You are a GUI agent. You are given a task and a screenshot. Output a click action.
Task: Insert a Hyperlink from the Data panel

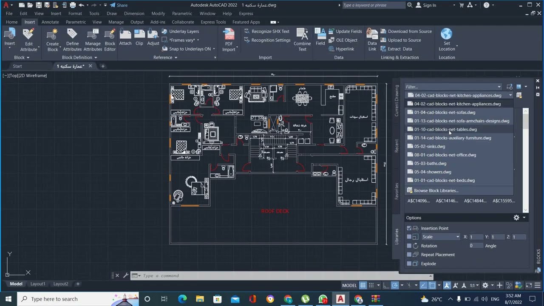tap(341, 49)
